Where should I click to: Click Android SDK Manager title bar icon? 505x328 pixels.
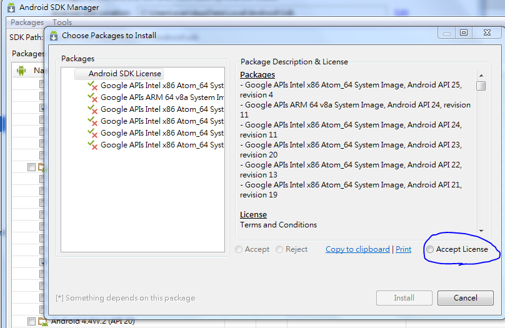tap(11, 7)
